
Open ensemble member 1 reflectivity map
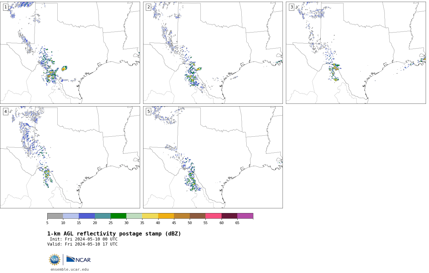click(70, 53)
